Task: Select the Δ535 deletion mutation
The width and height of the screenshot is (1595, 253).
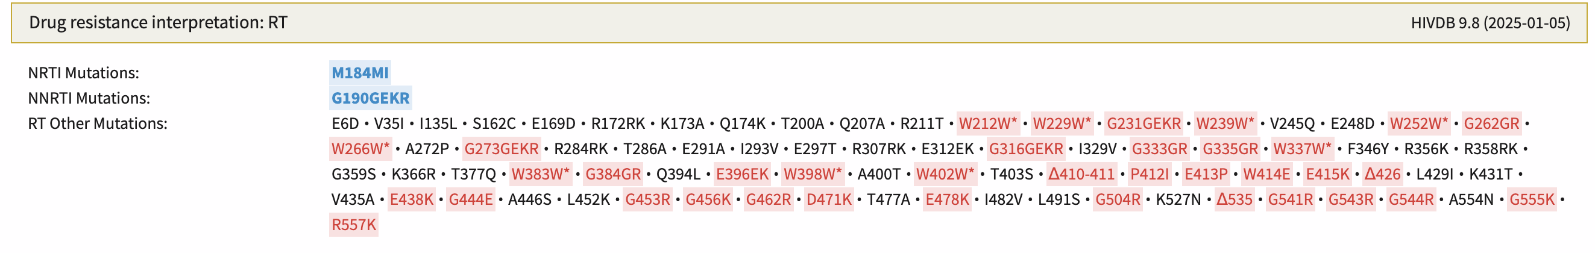Action: tap(1234, 200)
